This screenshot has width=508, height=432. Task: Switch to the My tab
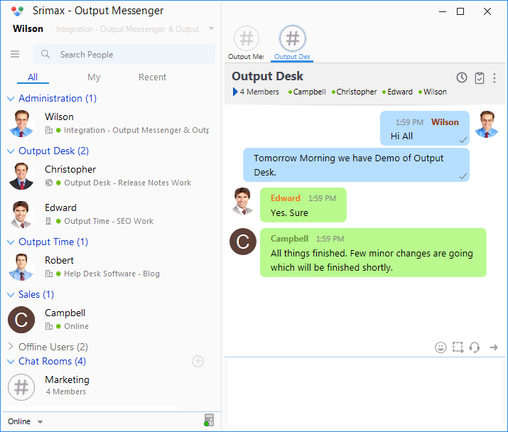point(94,77)
